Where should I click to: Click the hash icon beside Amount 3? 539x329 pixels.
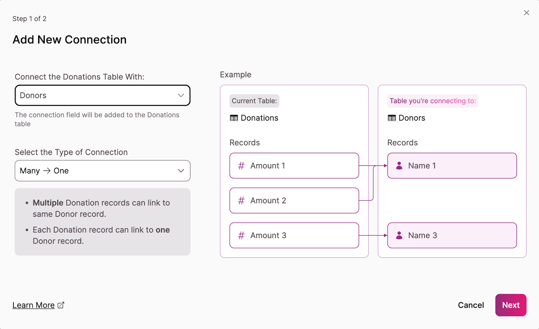(x=241, y=236)
